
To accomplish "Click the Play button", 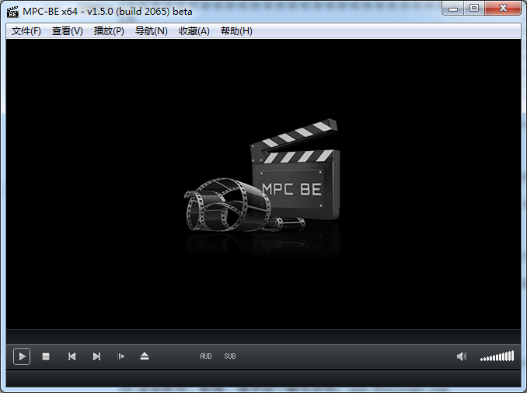I will click(22, 356).
